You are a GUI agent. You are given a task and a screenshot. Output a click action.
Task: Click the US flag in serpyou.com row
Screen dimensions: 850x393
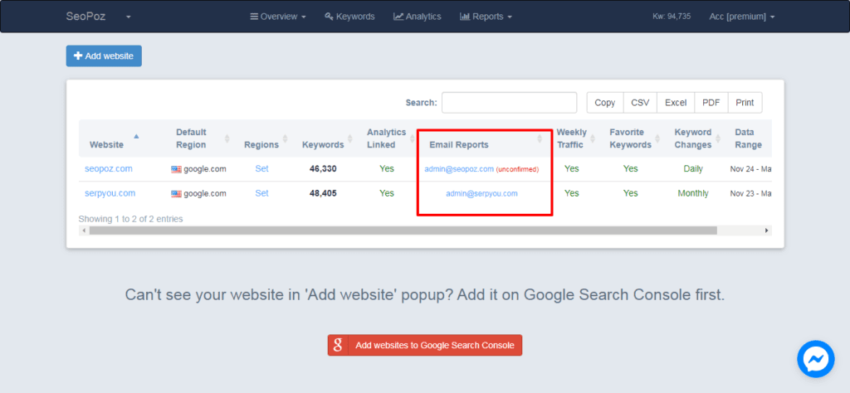pos(176,194)
